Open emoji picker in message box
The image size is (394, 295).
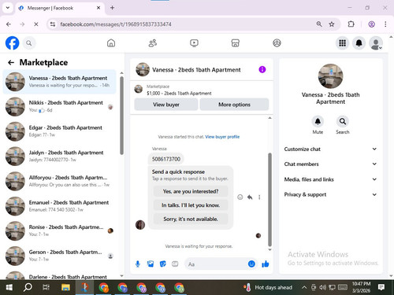251,264
